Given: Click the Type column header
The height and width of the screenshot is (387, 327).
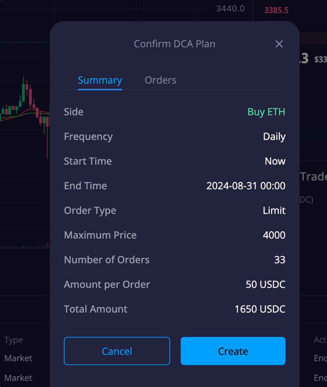Looking at the screenshot, I should pyautogui.click(x=14, y=340).
